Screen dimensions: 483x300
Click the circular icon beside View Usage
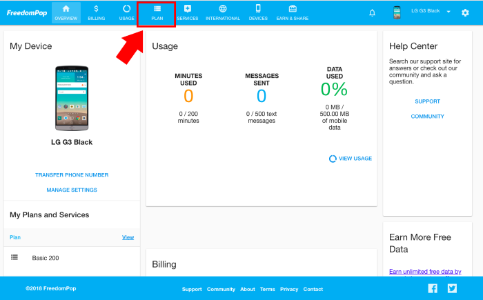[333, 159]
